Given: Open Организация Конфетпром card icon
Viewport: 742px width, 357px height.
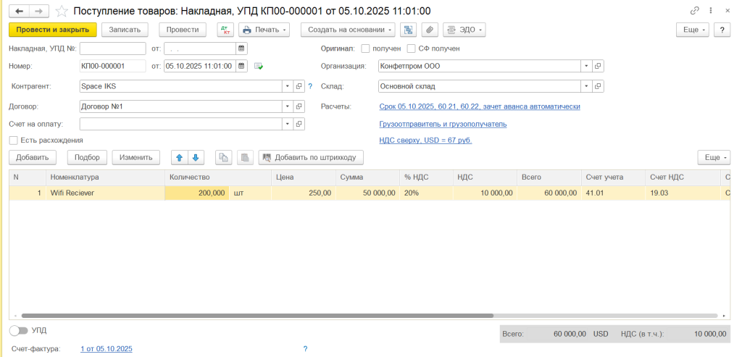Looking at the screenshot, I should pos(598,66).
